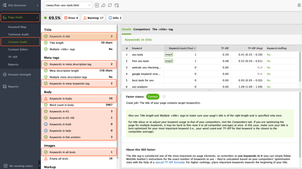Switch to The <title> tag tab

pyautogui.click(x=163, y=29)
